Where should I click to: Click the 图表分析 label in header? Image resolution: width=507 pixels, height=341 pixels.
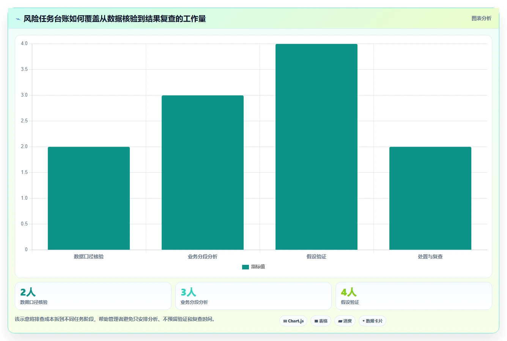point(481,18)
